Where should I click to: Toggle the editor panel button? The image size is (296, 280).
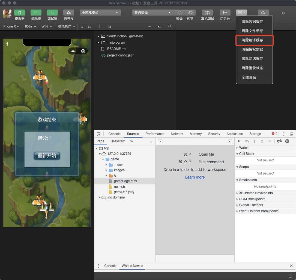point(36,13)
